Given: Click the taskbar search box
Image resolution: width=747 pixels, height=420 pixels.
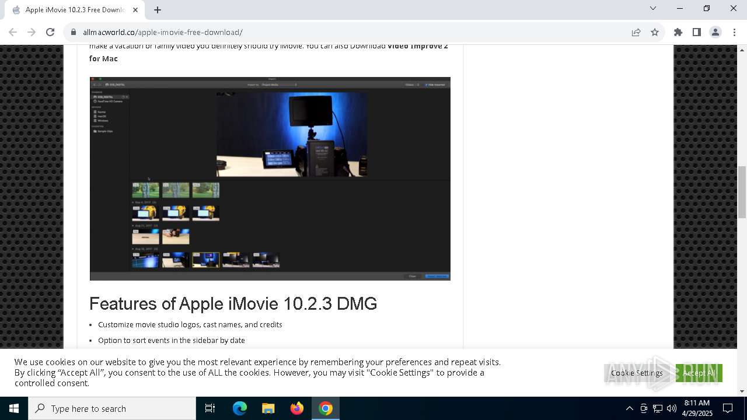Looking at the screenshot, I should pyautogui.click(x=112, y=408).
